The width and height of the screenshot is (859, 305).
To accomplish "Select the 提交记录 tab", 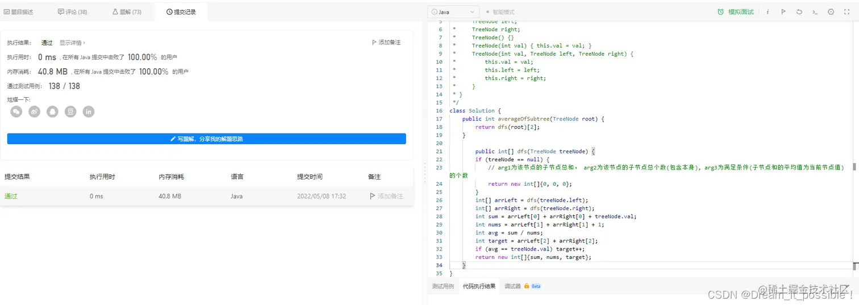I will (x=181, y=11).
